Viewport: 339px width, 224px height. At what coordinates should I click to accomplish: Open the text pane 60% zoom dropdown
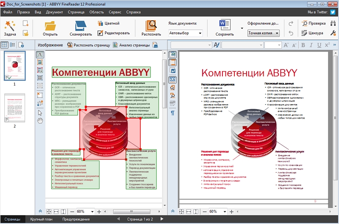coord(225,212)
